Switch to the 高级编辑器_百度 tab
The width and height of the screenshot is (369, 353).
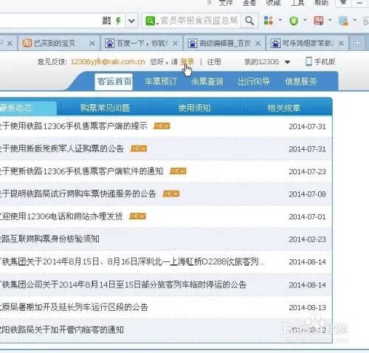(224, 44)
